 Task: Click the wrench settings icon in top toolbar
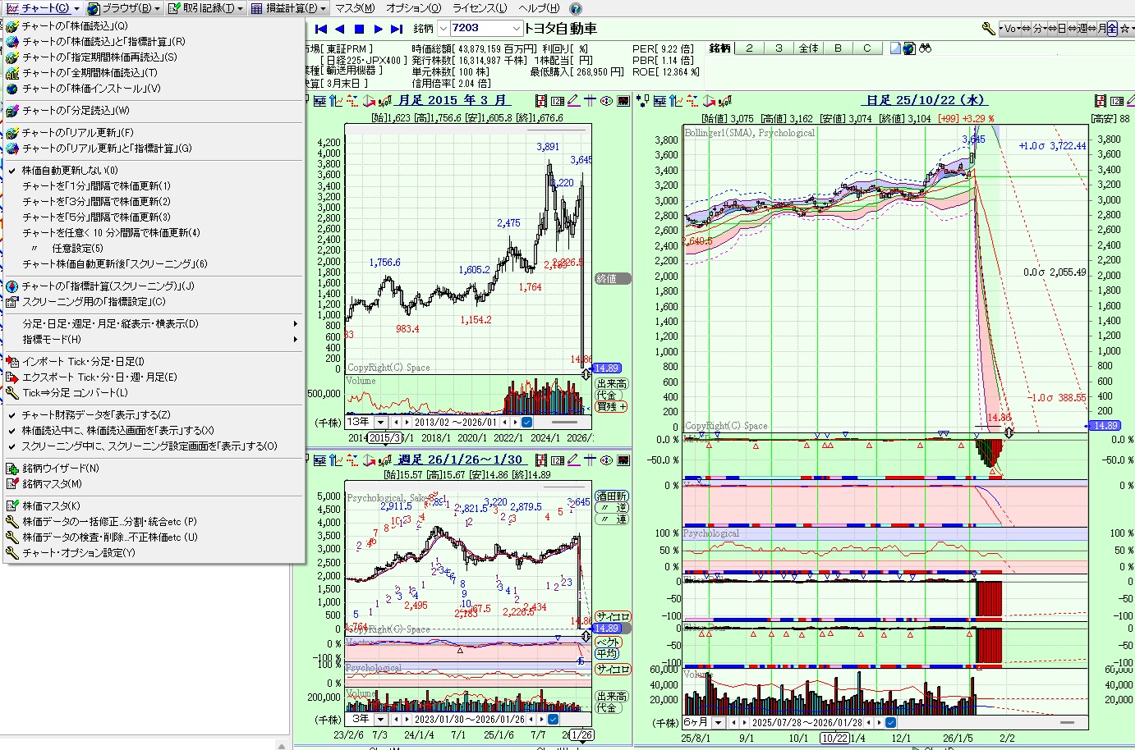coord(988,29)
